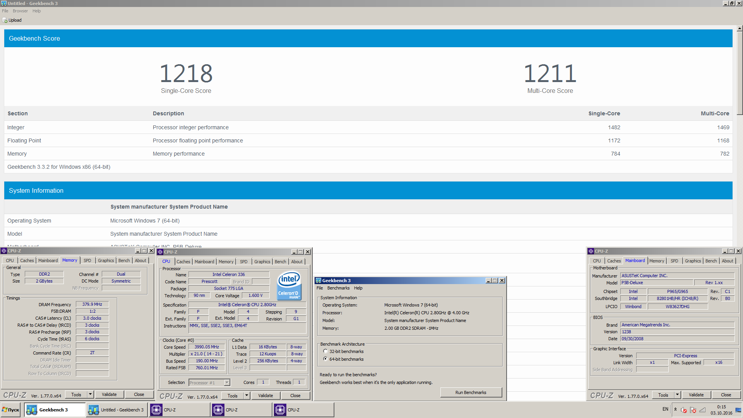Open File menu in main Geekbench window
Viewport: 743px width, 418px height.
pyautogui.click(x=5, y=11)
